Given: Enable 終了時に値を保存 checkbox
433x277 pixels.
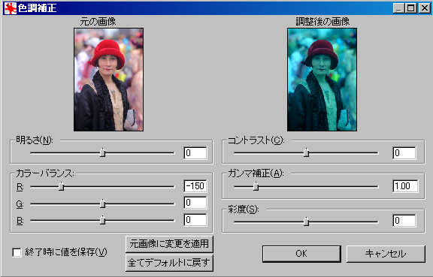Looking at the screenshot, I should pos(17,252).
